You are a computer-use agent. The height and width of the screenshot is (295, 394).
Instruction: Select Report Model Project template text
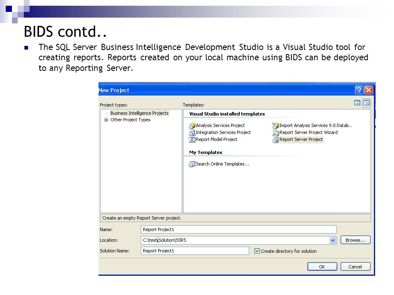pyautogui.click(x=217, y=139)
